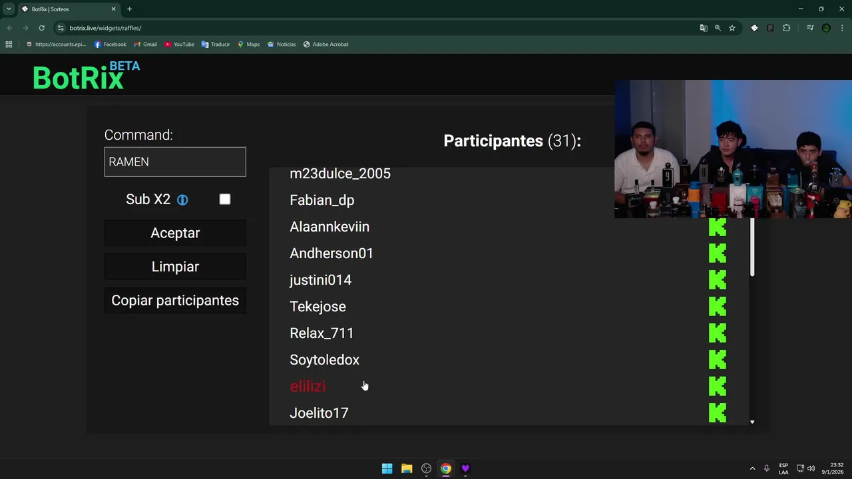
Task: Open a new tab with plus button
Action: pyautogui.click(x=130, y=9)
